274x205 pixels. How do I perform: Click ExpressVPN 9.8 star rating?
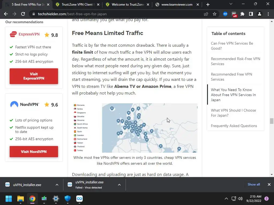(x=51, y=35)
